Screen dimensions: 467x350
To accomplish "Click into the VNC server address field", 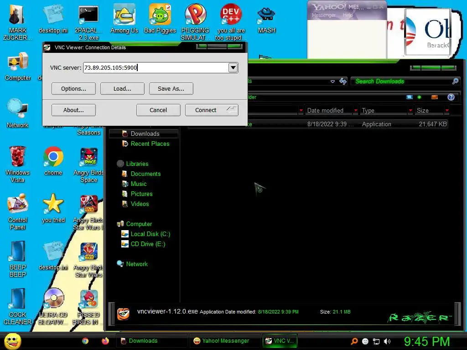I will 156,67.
